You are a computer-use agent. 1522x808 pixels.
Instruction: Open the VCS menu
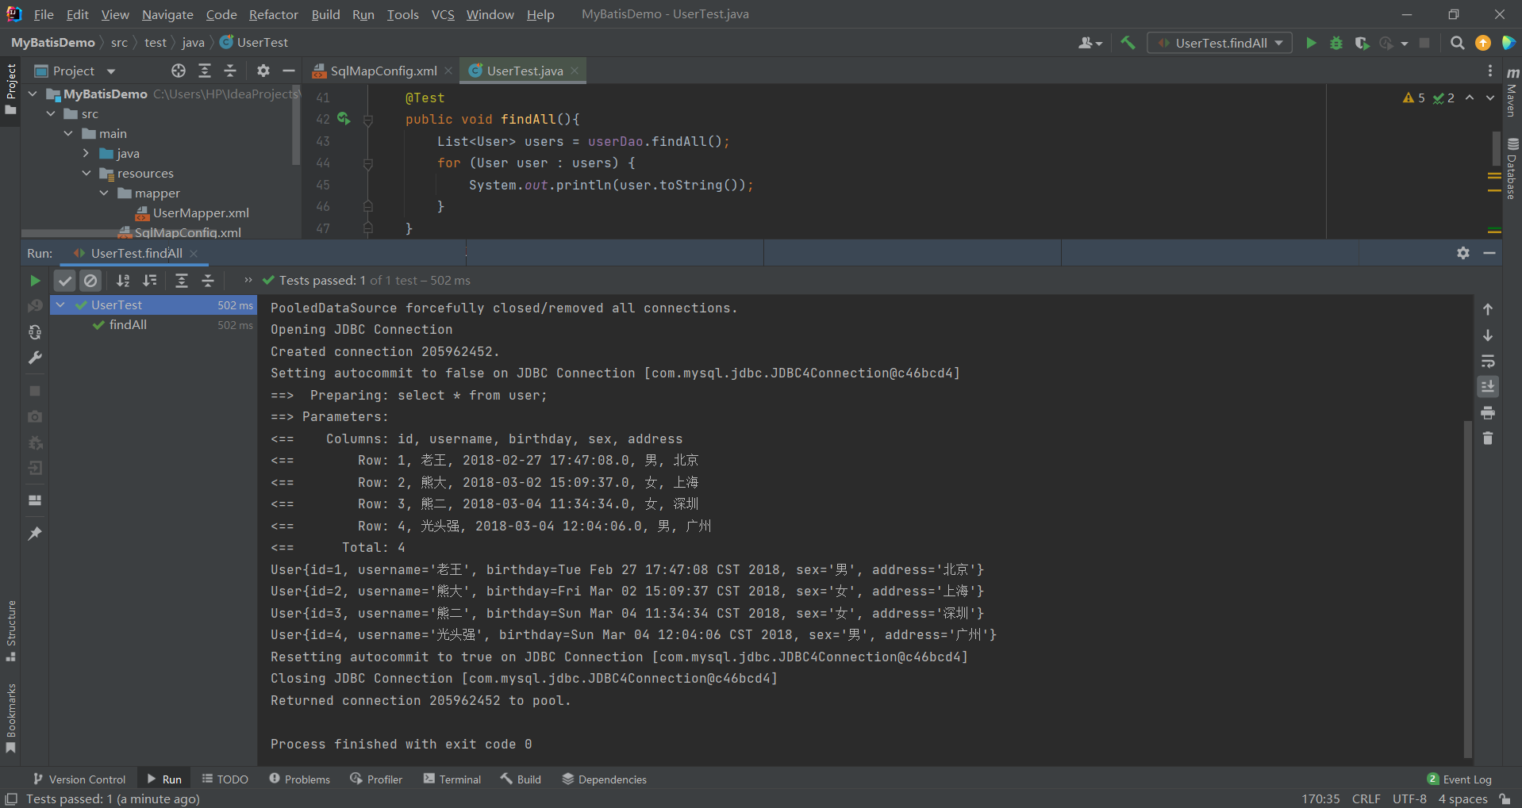click(x=443, y=14)
